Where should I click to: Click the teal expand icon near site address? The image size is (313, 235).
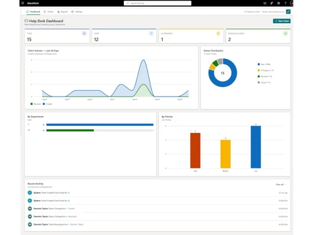coord(288,12)
